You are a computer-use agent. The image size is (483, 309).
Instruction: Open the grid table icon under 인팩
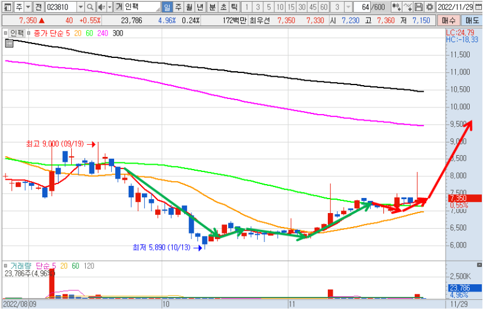coord(9,43)
